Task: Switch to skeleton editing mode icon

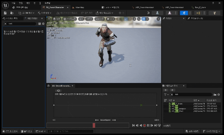Action: coord(157,13)
